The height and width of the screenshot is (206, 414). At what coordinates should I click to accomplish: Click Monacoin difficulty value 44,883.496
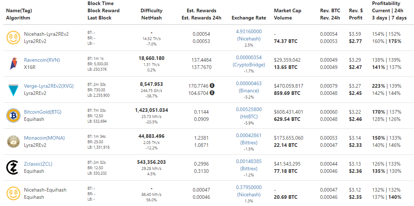point(151,136)
